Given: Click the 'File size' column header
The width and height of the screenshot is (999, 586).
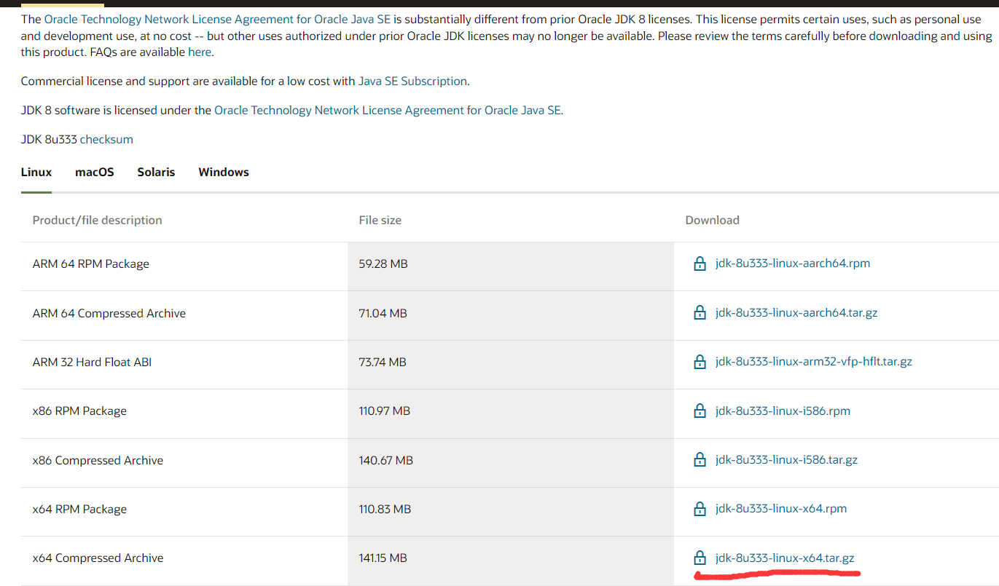Looking at the screenshot, I should click(x=380, y=221).
